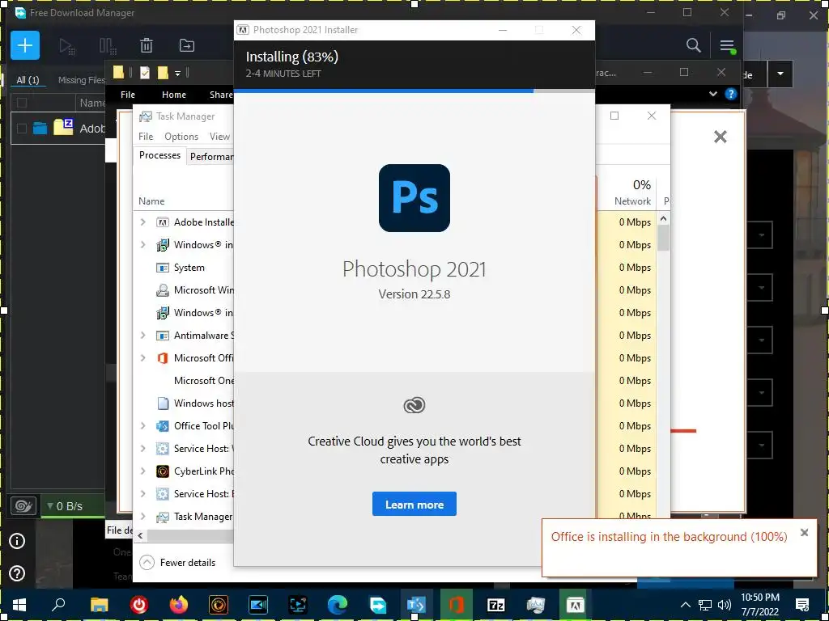Viewport: 829px width, 621px height.
Task: Click the add download plus button in Free Download Manager
Action: 25,45
